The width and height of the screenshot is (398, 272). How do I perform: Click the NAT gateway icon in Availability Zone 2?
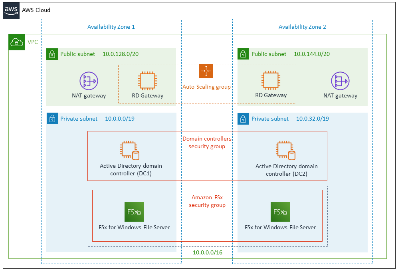(340, 81)
